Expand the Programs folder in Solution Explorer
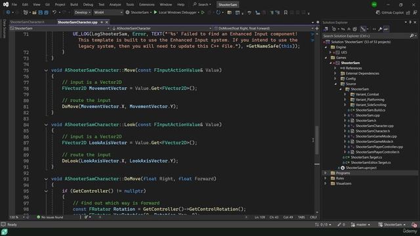The image size is (420, 236). point(325,173)
